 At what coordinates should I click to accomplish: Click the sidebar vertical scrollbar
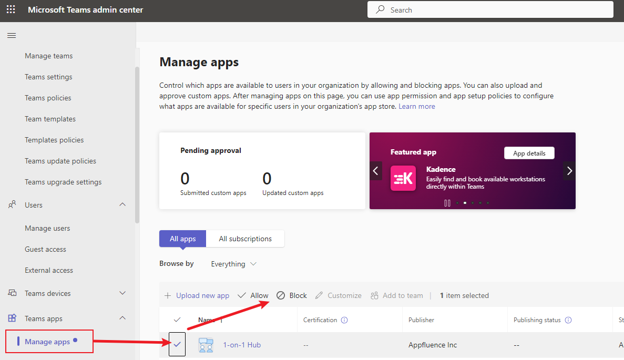(x=137, y=145)
